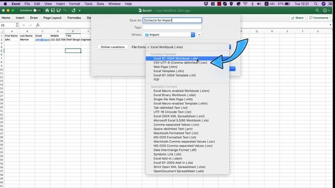
Task: Select Symbolic Link (.slk) format
Action: tap(187, 155)
